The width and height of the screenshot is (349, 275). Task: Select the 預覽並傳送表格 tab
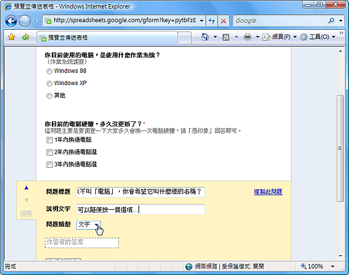[x=107, y=38]
